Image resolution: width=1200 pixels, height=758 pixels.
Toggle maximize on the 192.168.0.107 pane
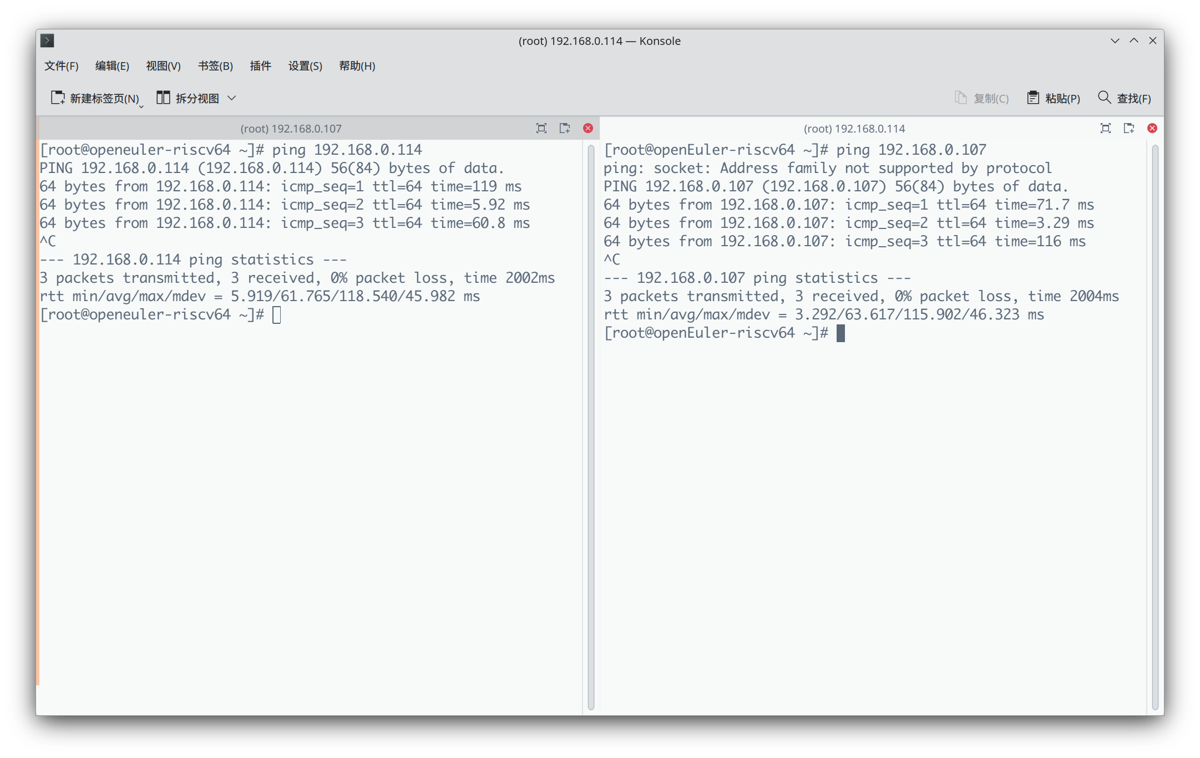(x=541, y=128)
